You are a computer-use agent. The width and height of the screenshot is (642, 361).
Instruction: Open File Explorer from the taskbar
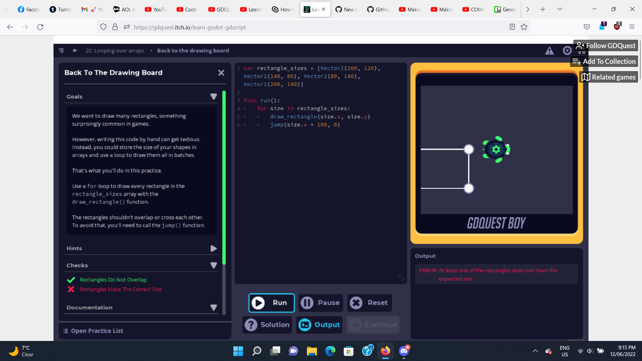(312, 351)
